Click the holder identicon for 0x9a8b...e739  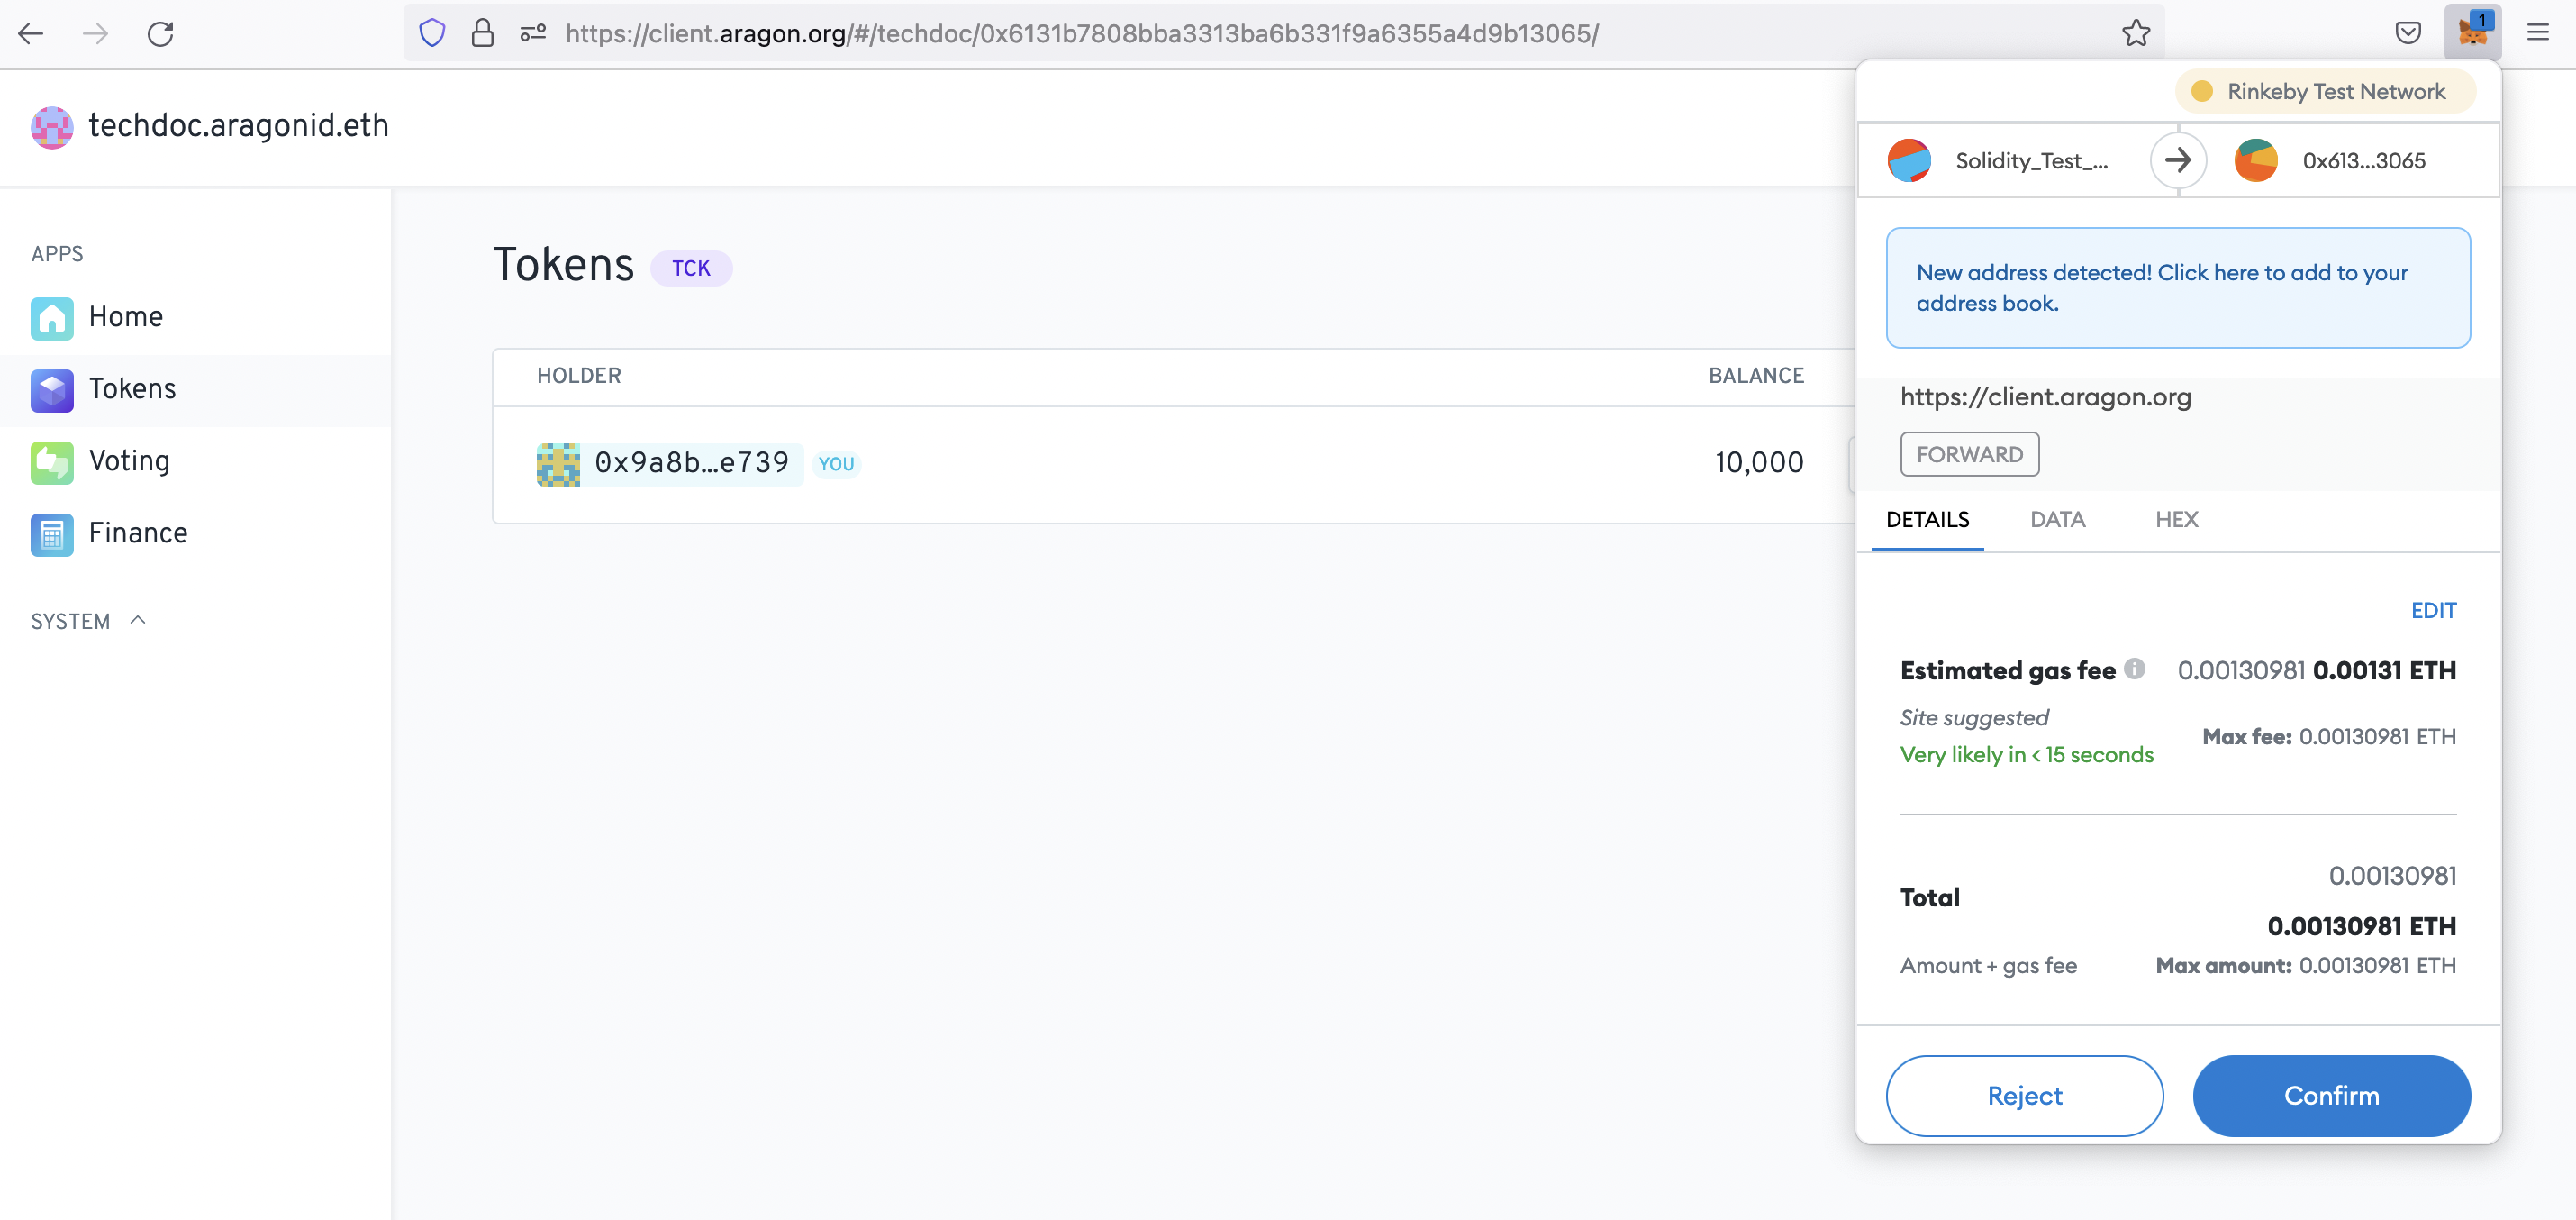coord(558,464)
